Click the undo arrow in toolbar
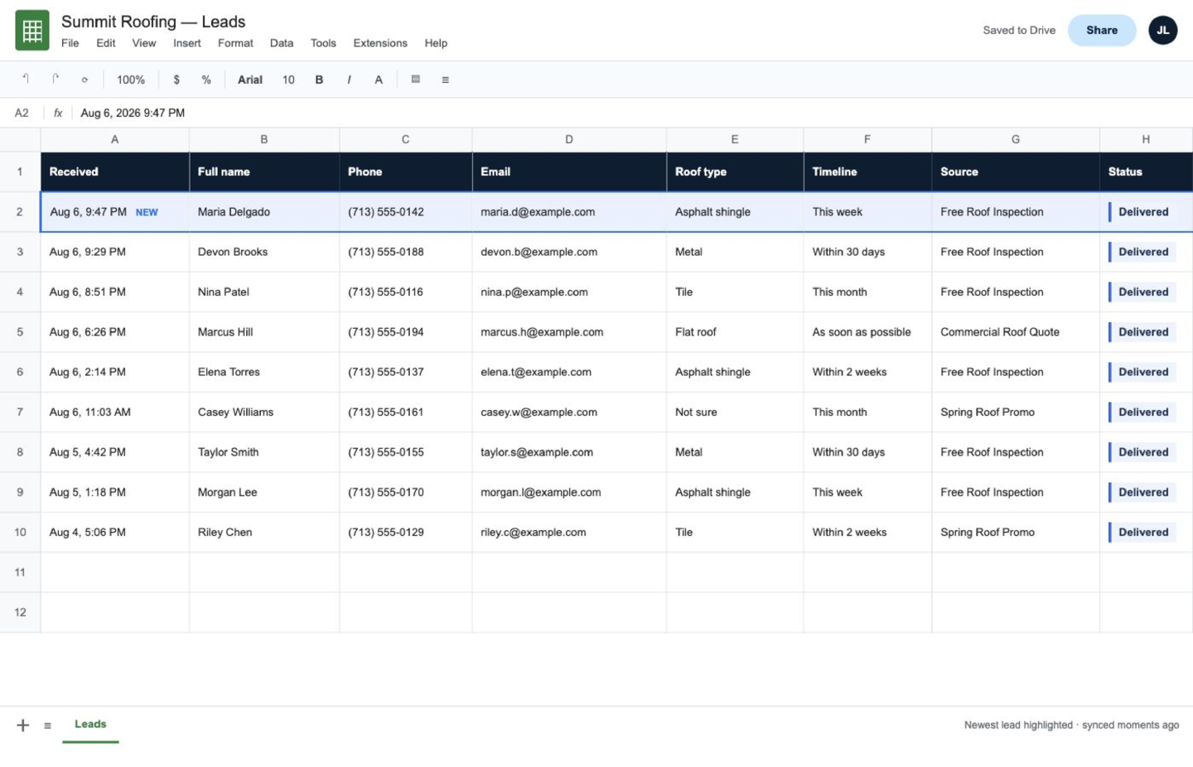Viewport: 1193px width, 767px height. point(26,79)
